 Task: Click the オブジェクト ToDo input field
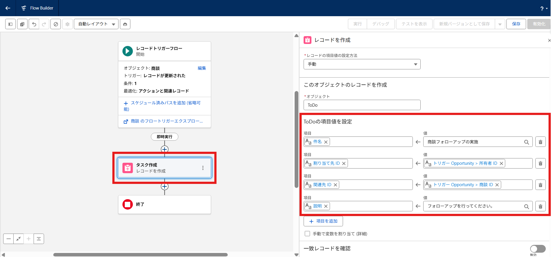pyautogui.click(x=362, y=105)
